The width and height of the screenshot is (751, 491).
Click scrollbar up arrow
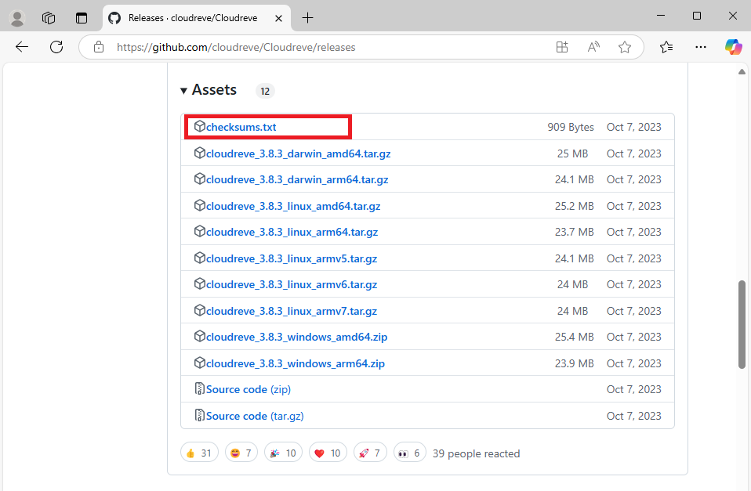tap(742, 72)
